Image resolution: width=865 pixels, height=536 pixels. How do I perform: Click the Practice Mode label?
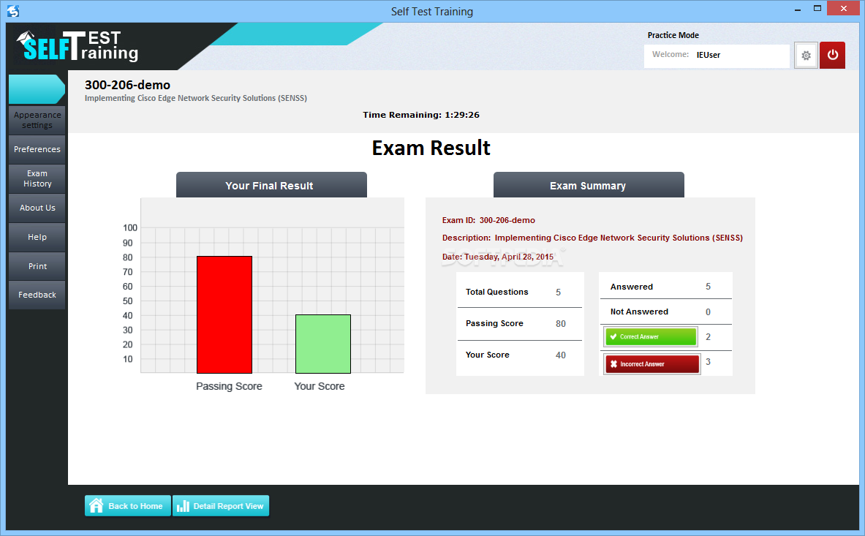[673, 35]
